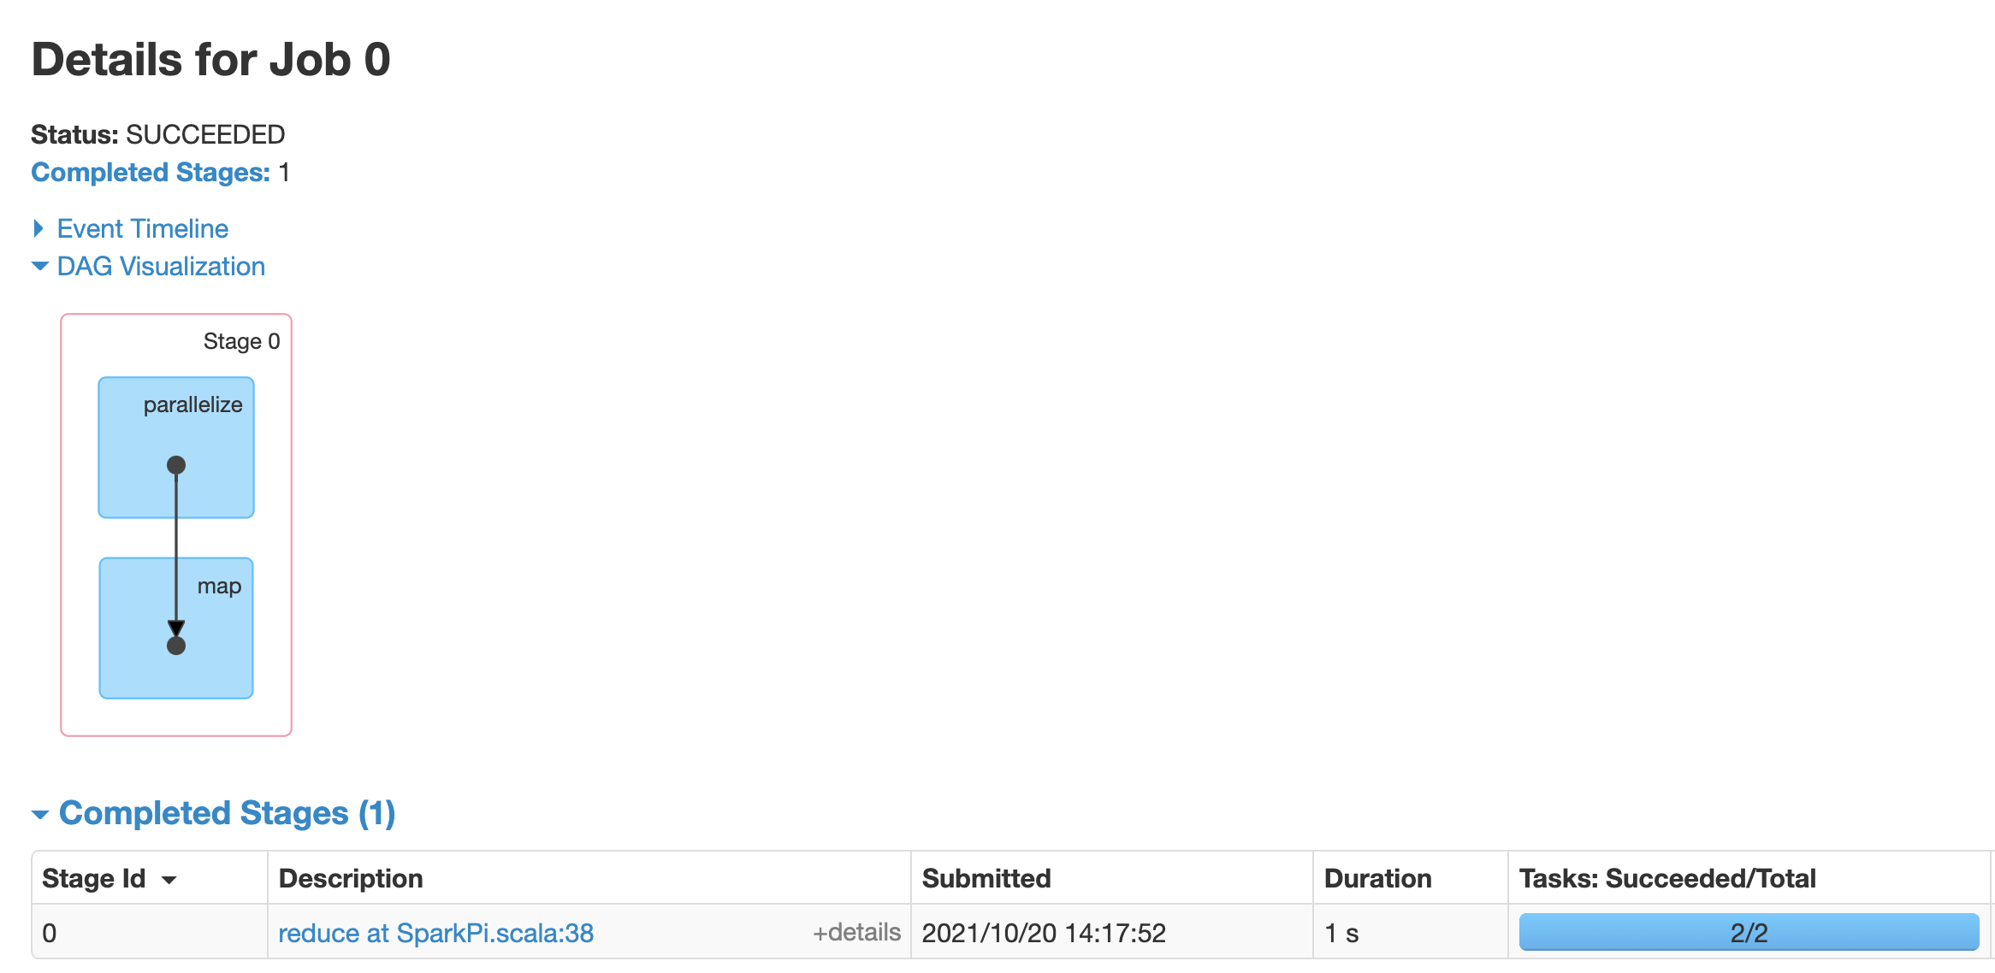
Task: Open Event Timeline link text
Action: (x=143, y=228)
